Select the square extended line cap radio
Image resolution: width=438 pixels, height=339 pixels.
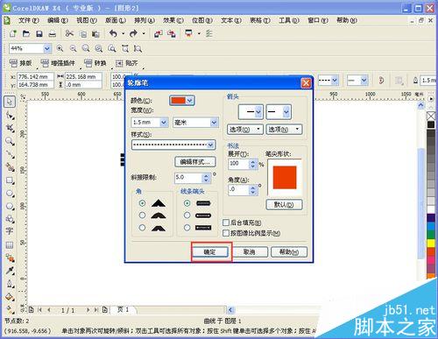[187, 228]
